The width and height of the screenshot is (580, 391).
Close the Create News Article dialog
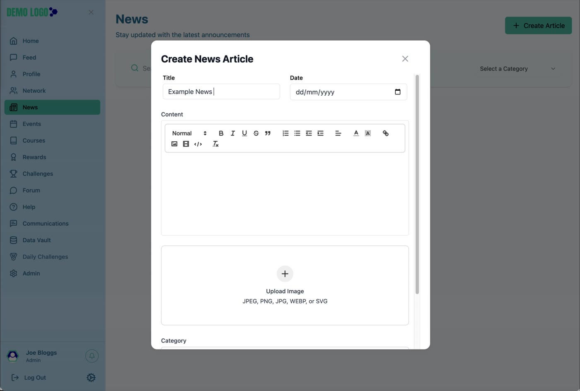[405, 59]
